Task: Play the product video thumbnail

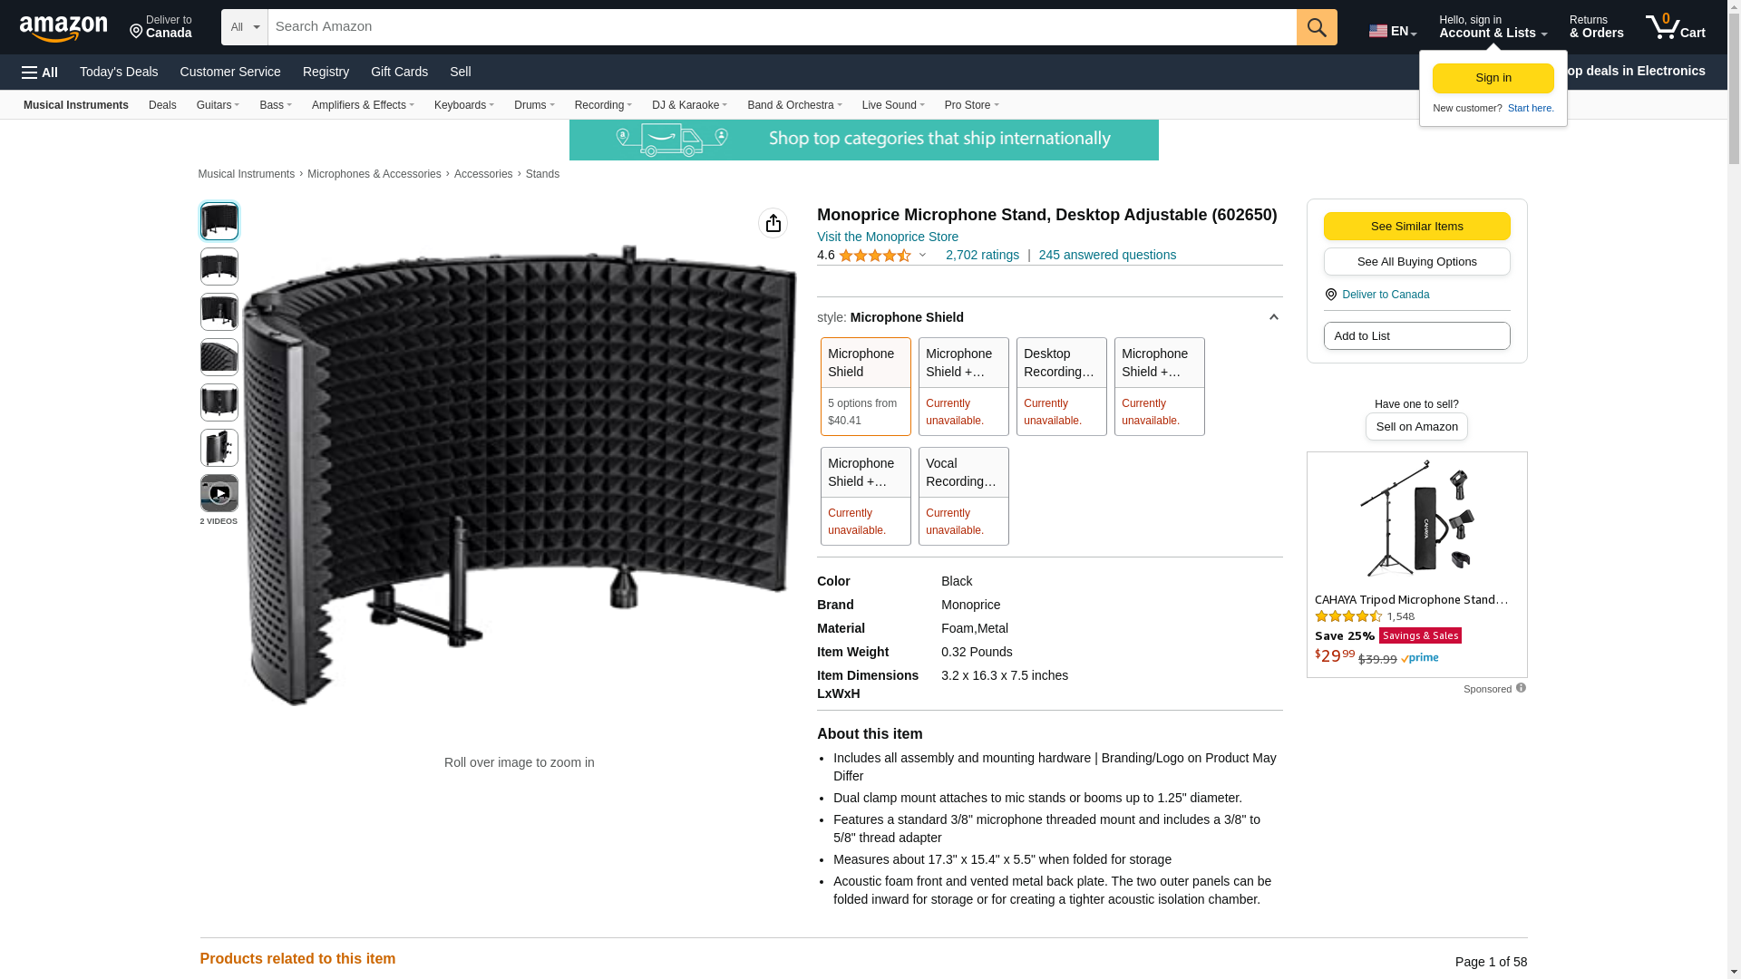Action: [219, 493]
